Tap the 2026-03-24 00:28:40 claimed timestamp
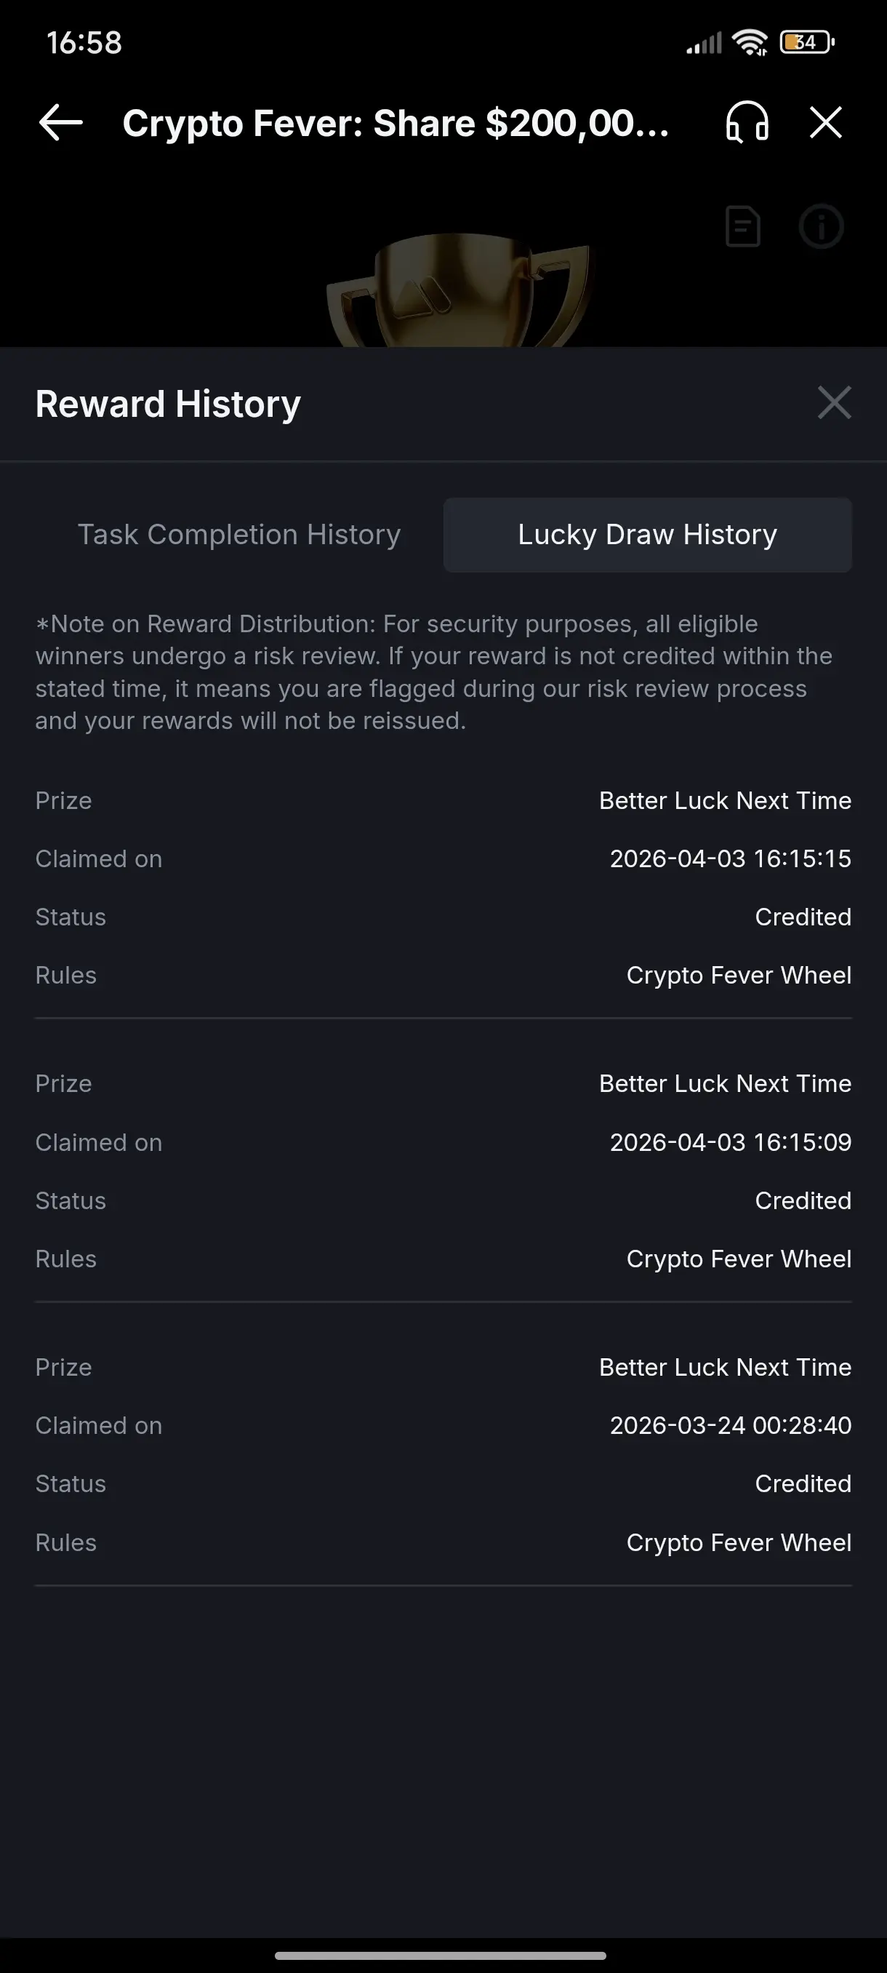 click(x=730, y=1425)
